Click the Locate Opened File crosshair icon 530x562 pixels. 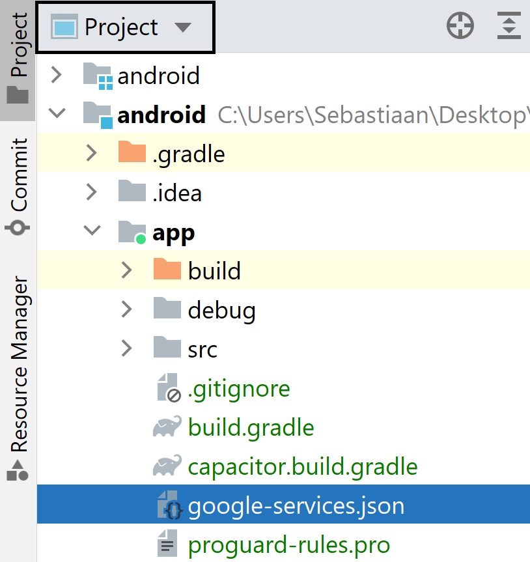click(460, 25)
